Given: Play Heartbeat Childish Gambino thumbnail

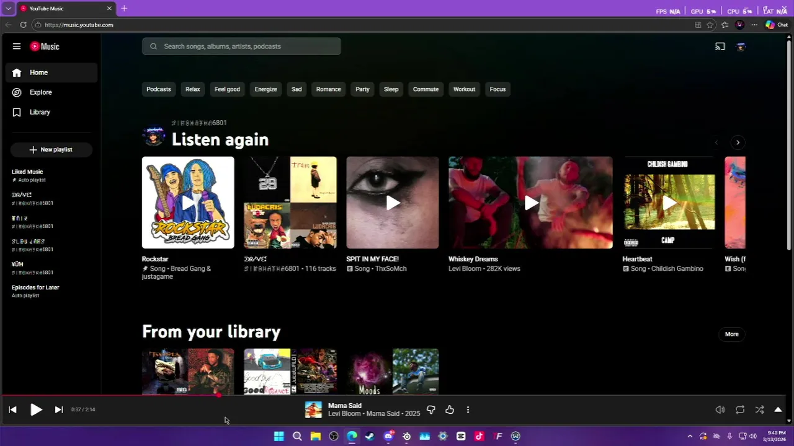Looking at the screenshot, I should [669, 203].
